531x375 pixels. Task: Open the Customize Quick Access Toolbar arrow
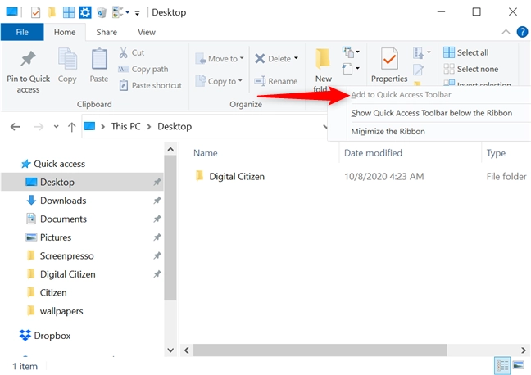pyautogui.click(x=137, y=13)
